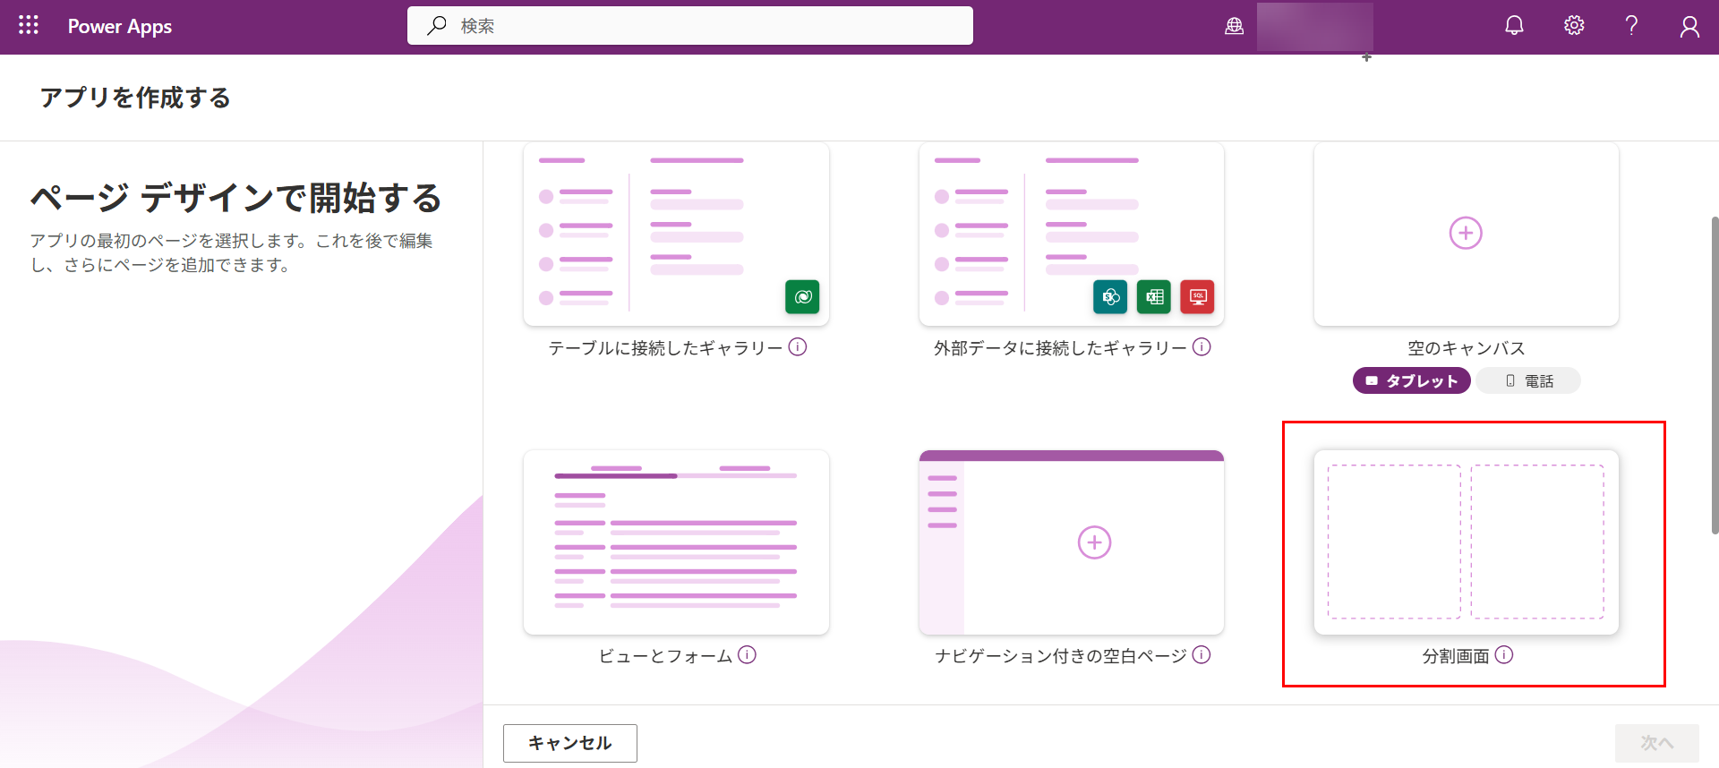This screenshot has width=1719, height=768.
Task: Click the environment globe icon
Action: point(1235,26)
